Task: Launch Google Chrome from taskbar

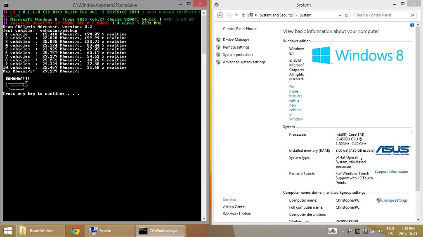Action: (x=75, y=230)
